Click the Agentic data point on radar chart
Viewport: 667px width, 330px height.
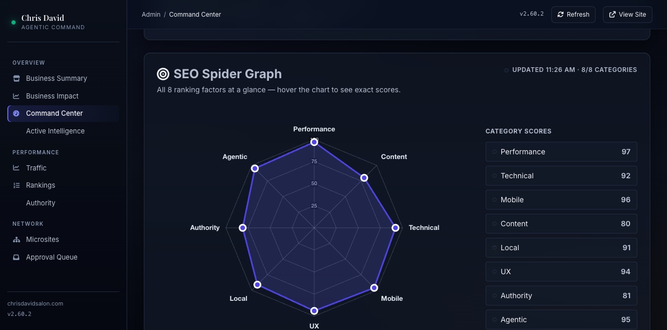[255, 168]
